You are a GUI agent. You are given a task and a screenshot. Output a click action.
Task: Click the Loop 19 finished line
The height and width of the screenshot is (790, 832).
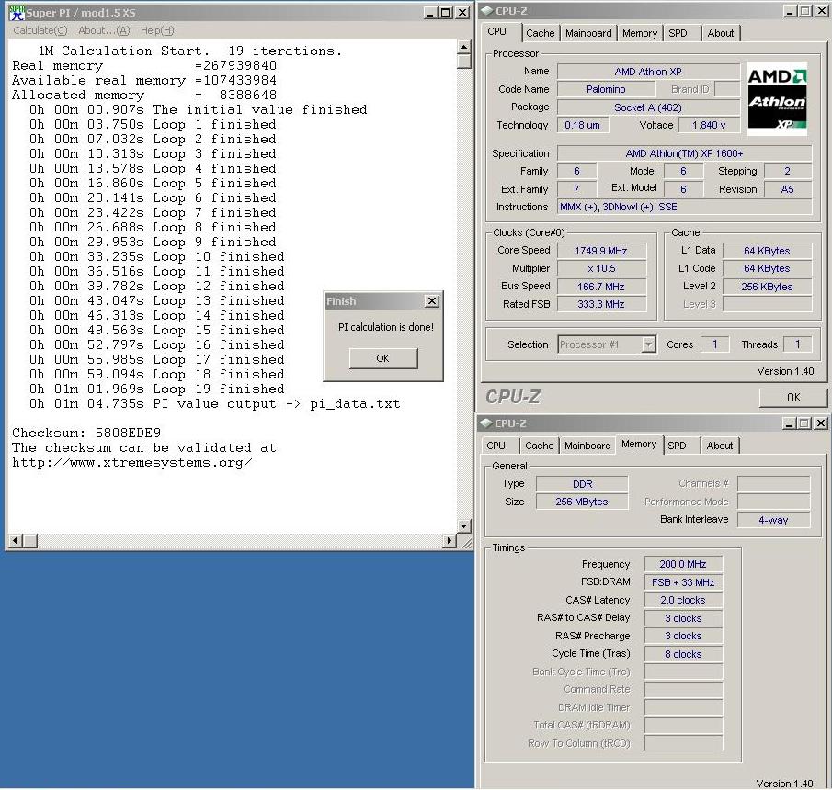(x=157, y=389)
